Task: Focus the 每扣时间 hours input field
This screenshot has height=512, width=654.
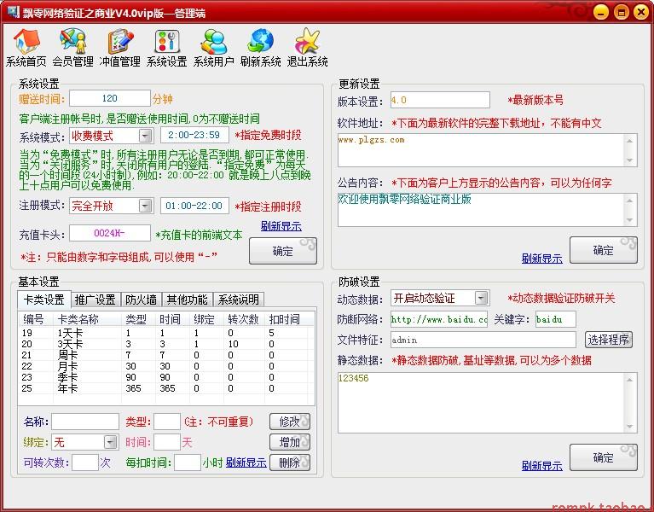Action: point(188,463)
